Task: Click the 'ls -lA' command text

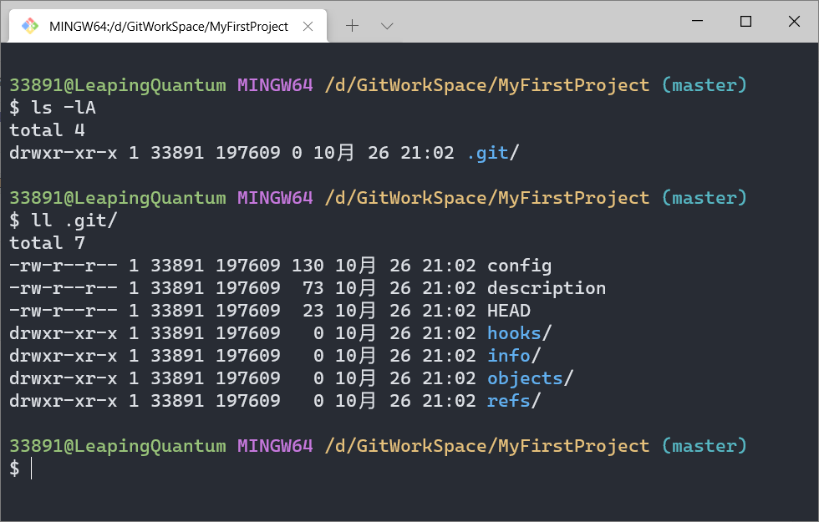Action: [64, 108]
